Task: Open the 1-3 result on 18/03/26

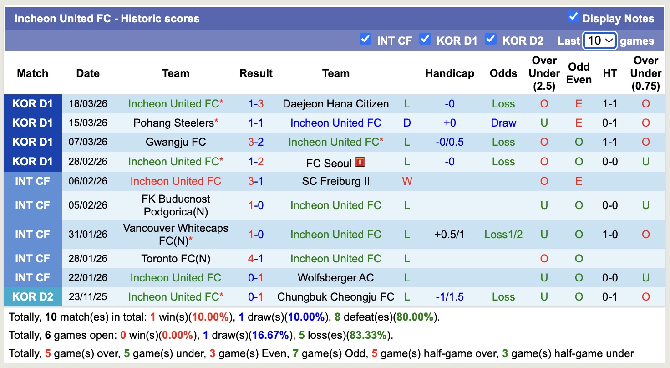Action: (256, 104)
